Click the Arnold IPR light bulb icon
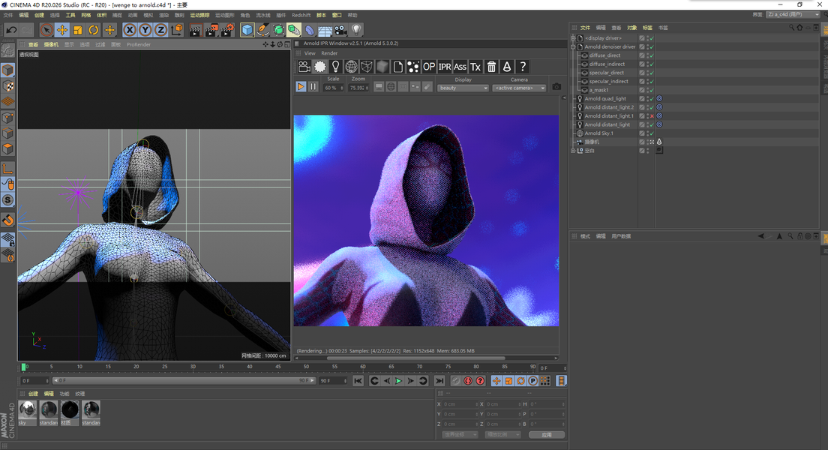Image resolution: width=828 pixels, height=450 pixels. pos(335,67)
